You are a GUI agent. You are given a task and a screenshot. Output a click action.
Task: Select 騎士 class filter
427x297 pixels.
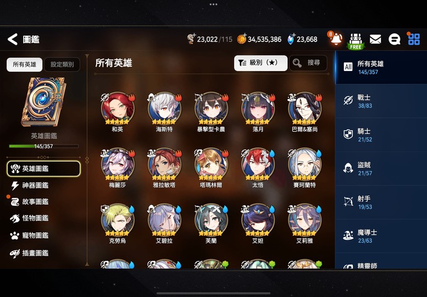(381, 135)
